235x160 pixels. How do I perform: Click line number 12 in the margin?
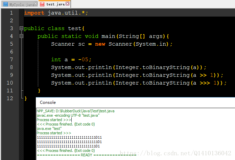pos(10,98)
